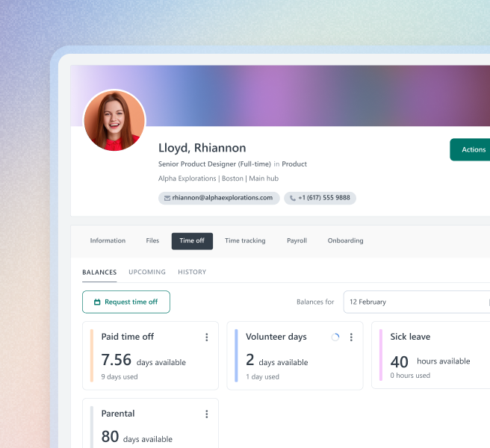Click the loading spinner on Volunteer days

pos(335,337)
